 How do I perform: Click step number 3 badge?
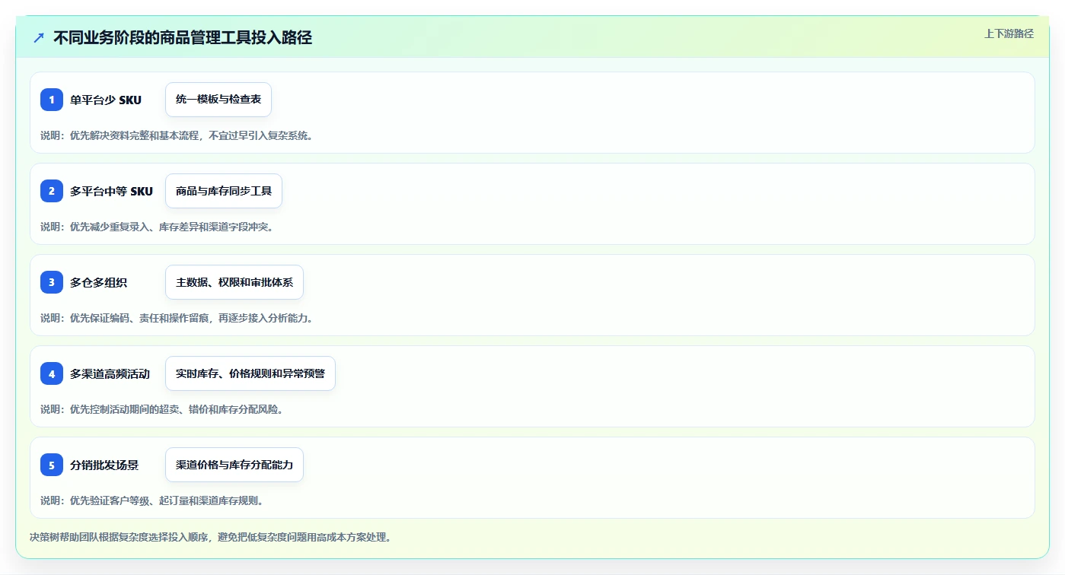52,282
